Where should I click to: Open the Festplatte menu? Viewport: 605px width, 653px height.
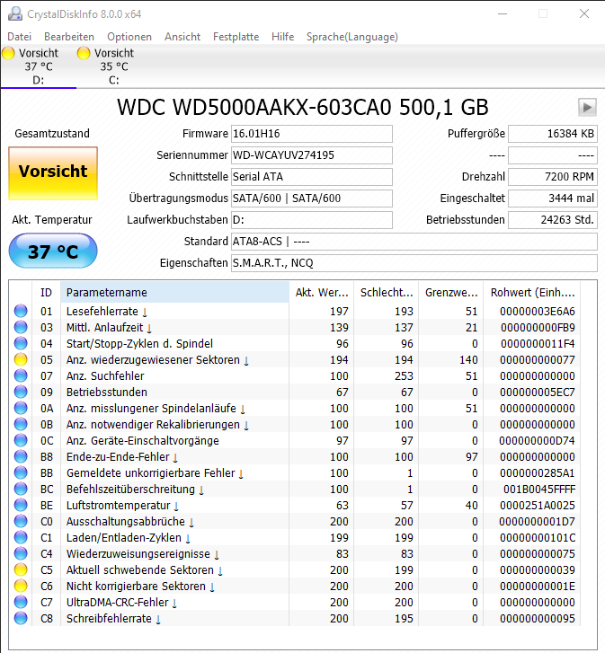point(236,37)
